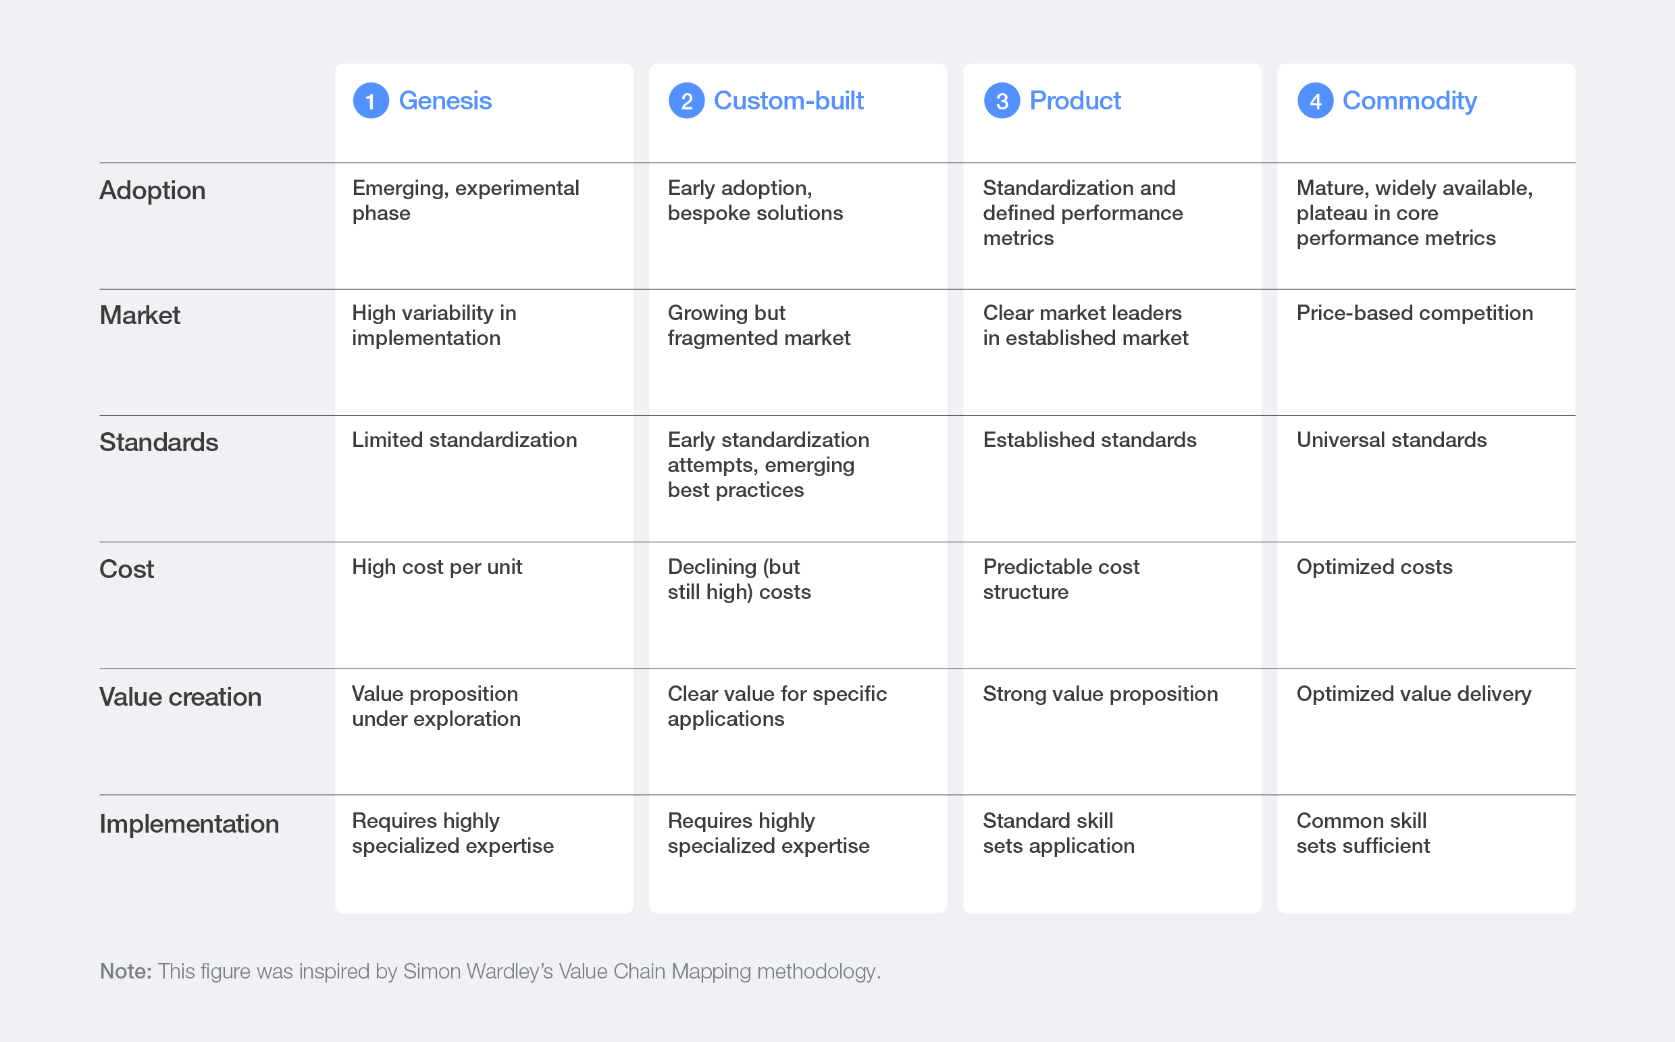
Task: Click 'Growing but fragmented market' text
Action: click(758, 325)
